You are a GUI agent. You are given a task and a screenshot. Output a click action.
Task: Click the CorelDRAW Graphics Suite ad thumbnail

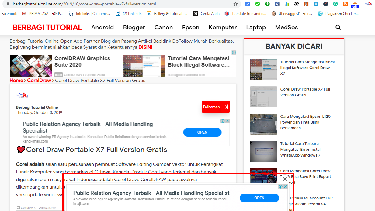[x=31, y=66]
